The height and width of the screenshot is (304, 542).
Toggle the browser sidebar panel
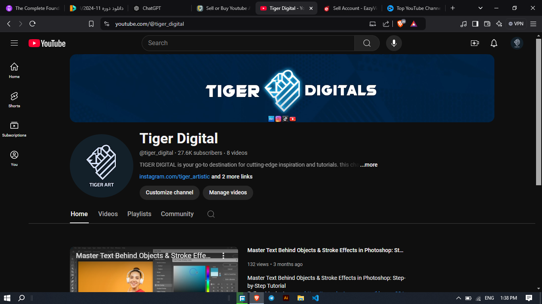click(475, 24)
